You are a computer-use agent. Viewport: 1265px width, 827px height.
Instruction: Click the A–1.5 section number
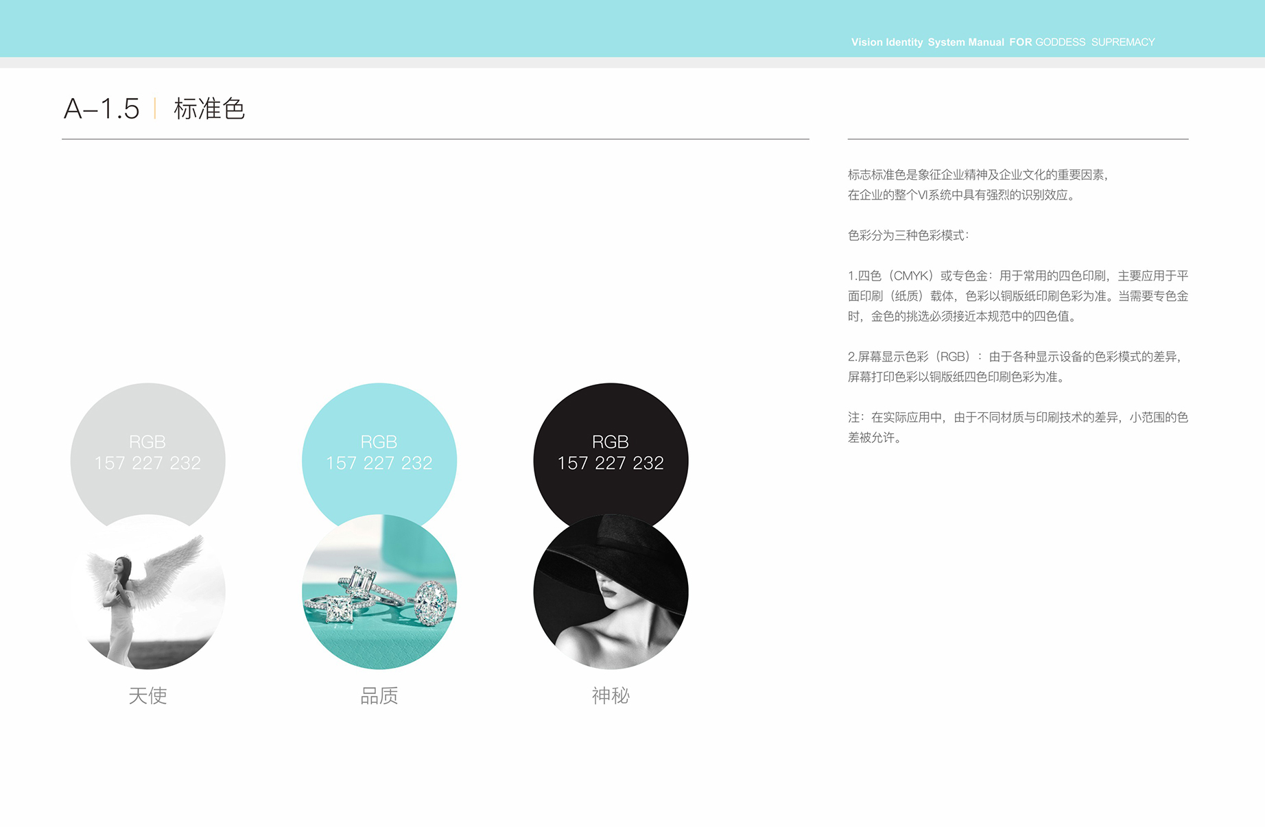102,109
